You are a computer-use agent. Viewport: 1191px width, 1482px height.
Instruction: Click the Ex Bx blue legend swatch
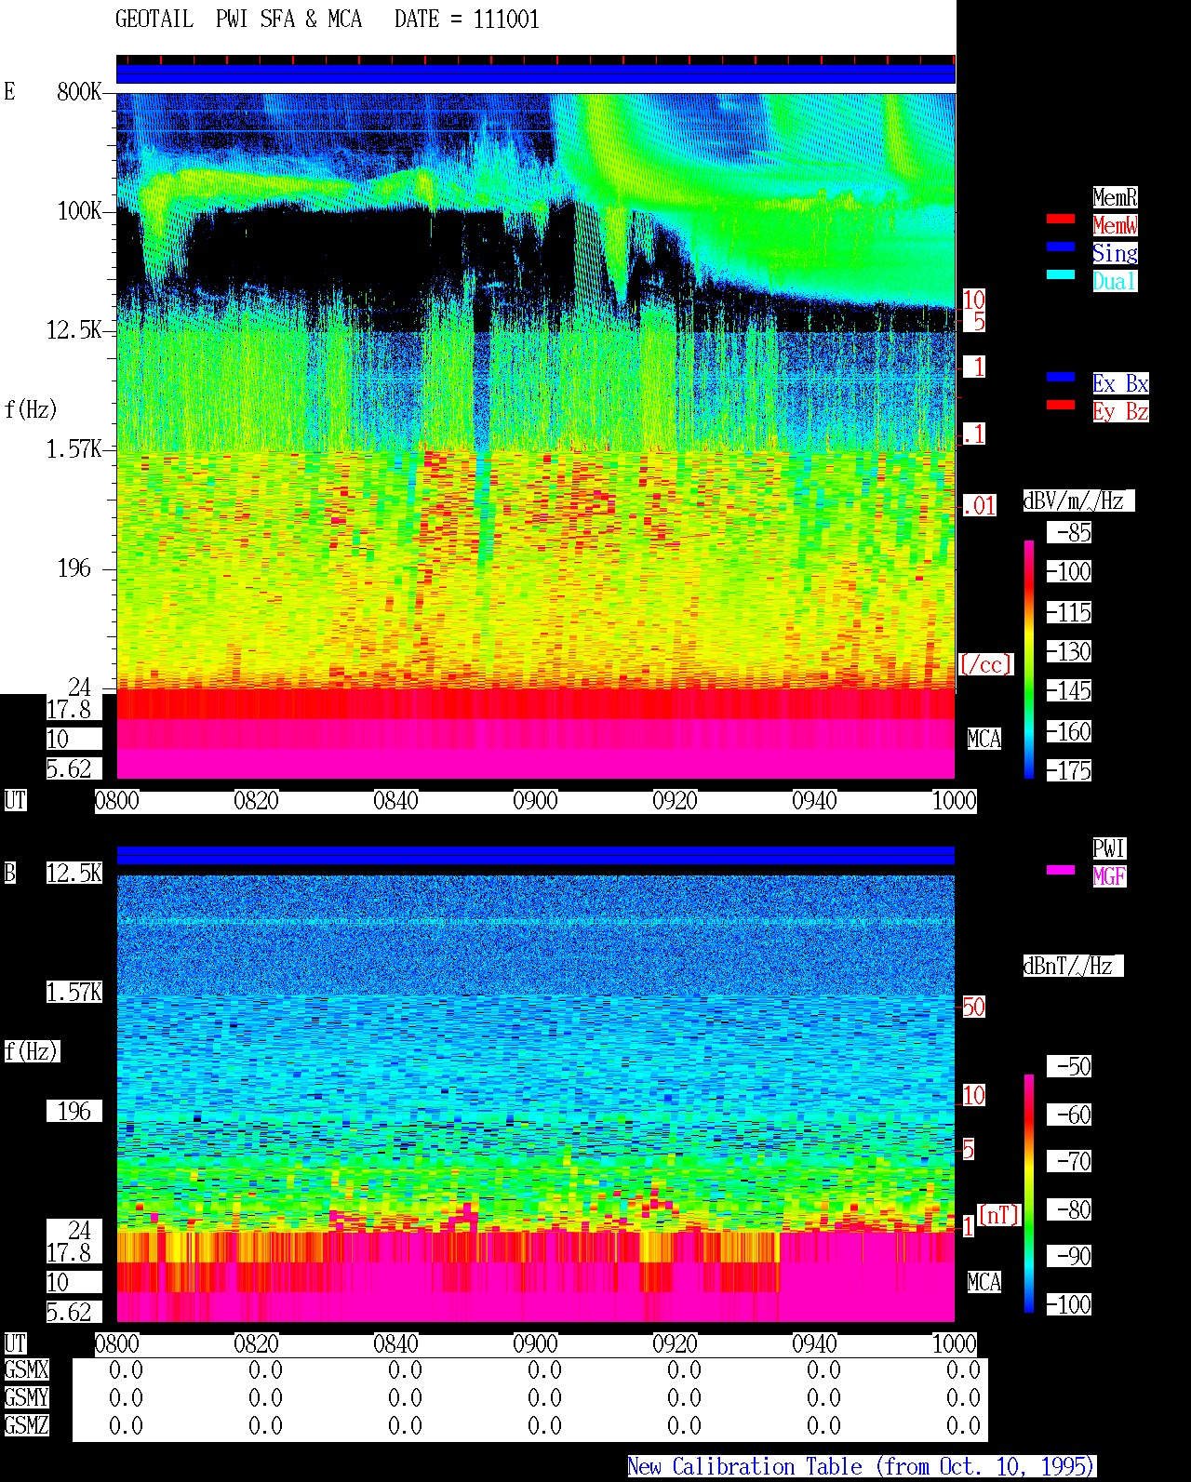click(x=1061, y=377)
